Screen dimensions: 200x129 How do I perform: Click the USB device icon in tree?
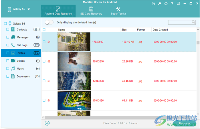click(10, 23)
